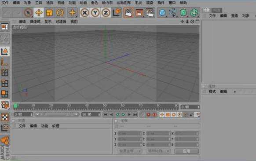Toggle scale keyframe recording icon

coord(168,115)
